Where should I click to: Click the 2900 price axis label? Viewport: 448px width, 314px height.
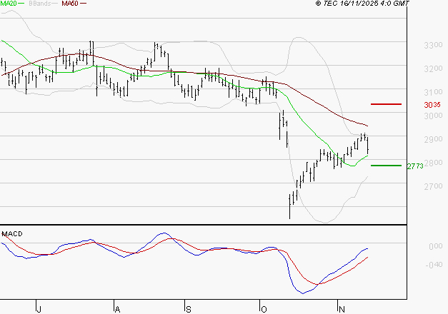click(x=433, y=139)
